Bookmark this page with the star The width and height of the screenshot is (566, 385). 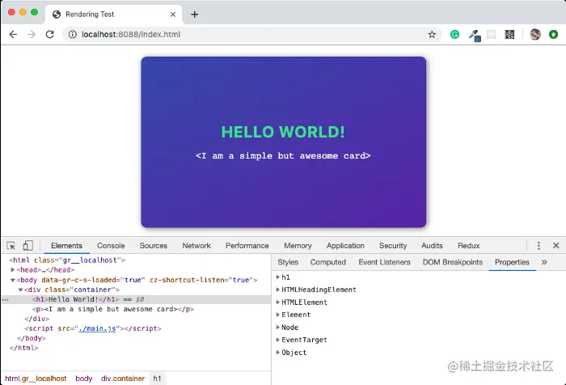point(432,34)
